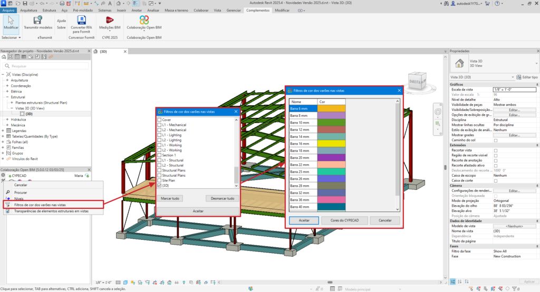Expand the Legendas tree node
The width and height of the screenshot is (540, 292).
[x=3, y=130]
